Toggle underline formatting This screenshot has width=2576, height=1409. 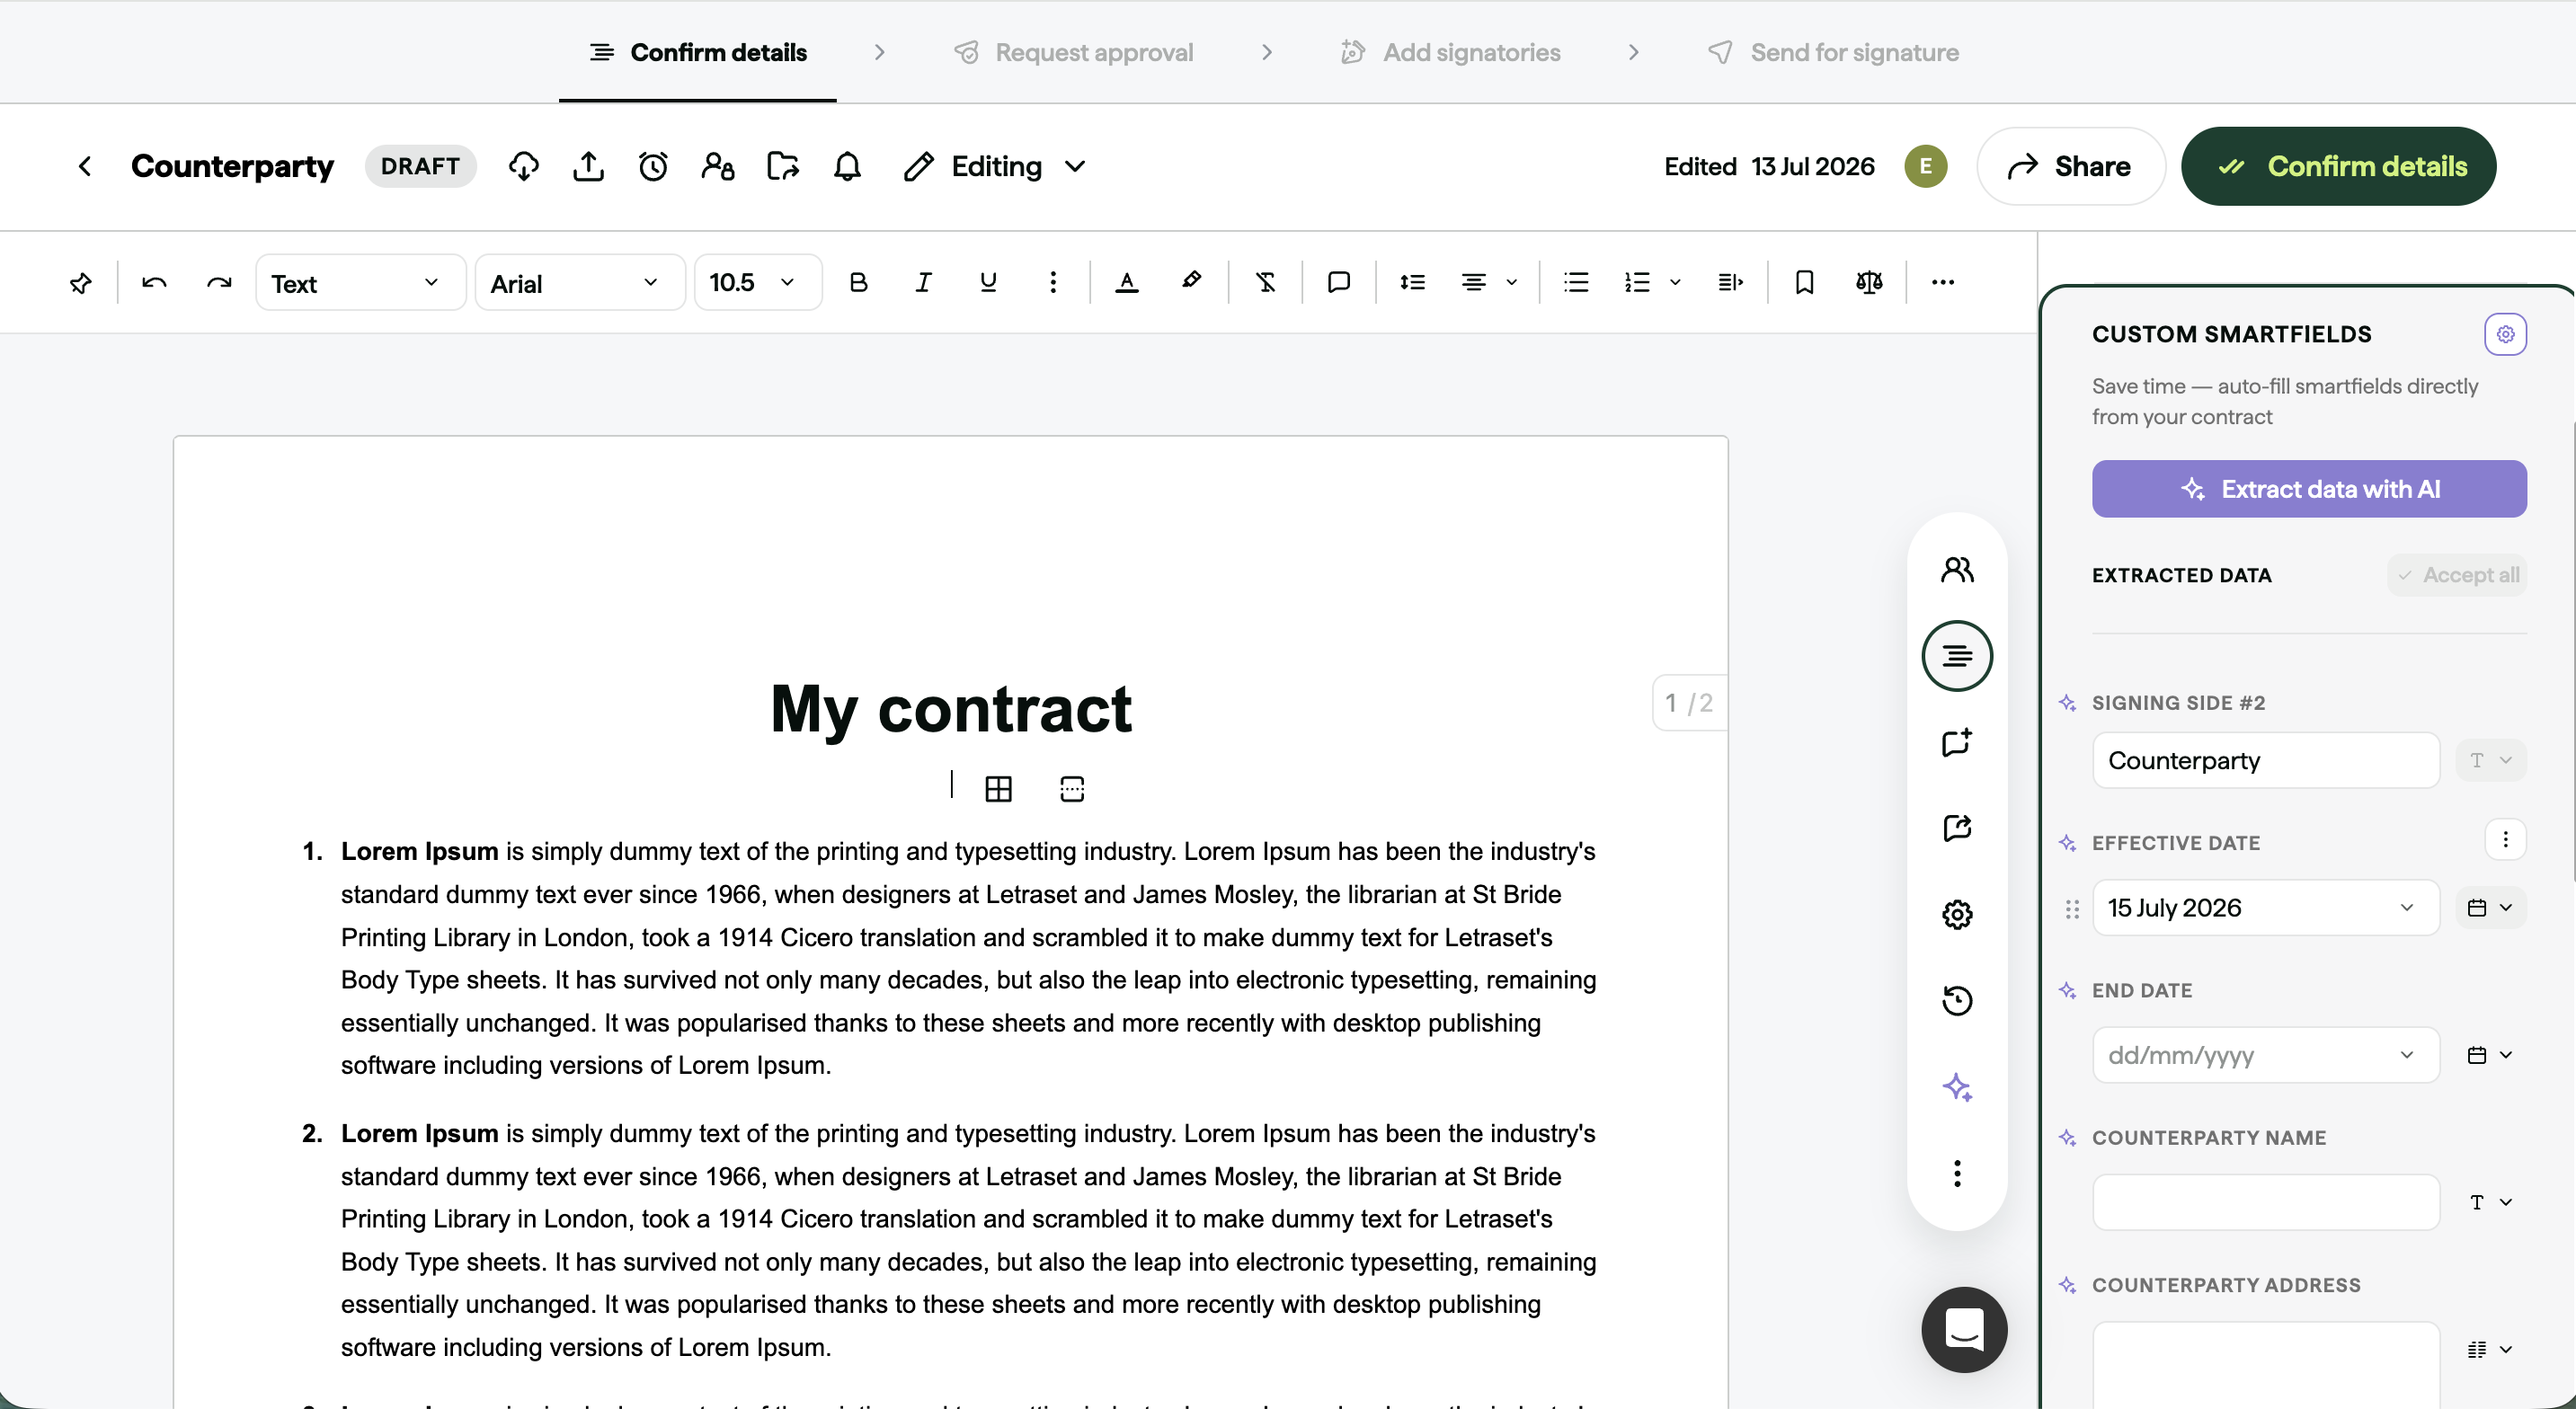988,283
